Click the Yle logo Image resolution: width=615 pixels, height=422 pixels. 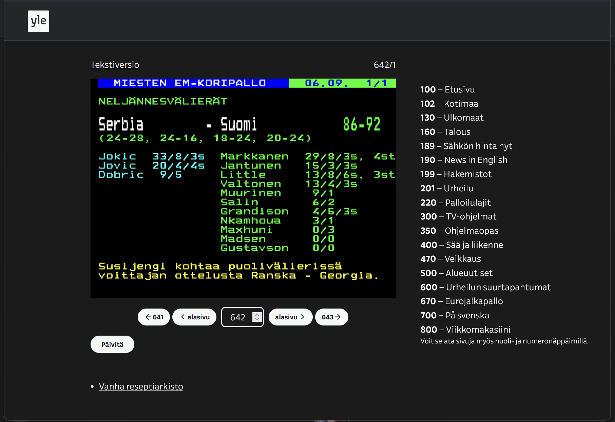(x=38, y=21)
